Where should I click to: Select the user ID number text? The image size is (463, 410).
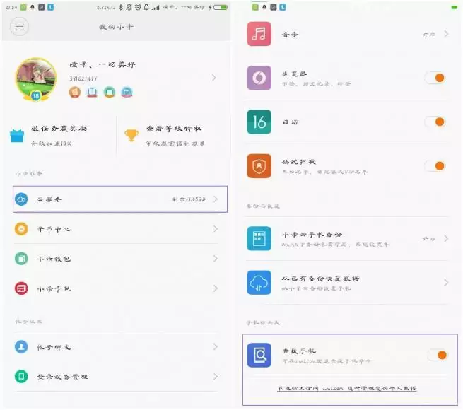(x=83, y=78)
